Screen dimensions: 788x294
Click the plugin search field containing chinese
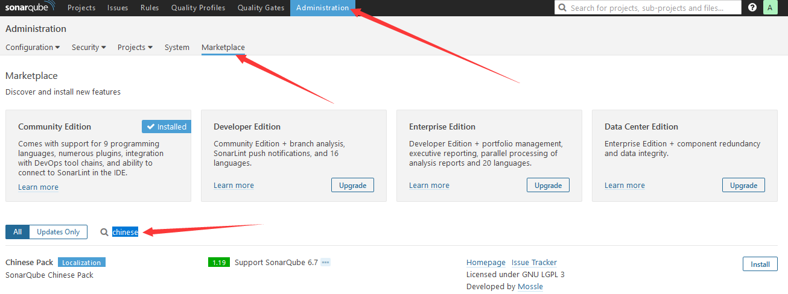pos(126,232)
